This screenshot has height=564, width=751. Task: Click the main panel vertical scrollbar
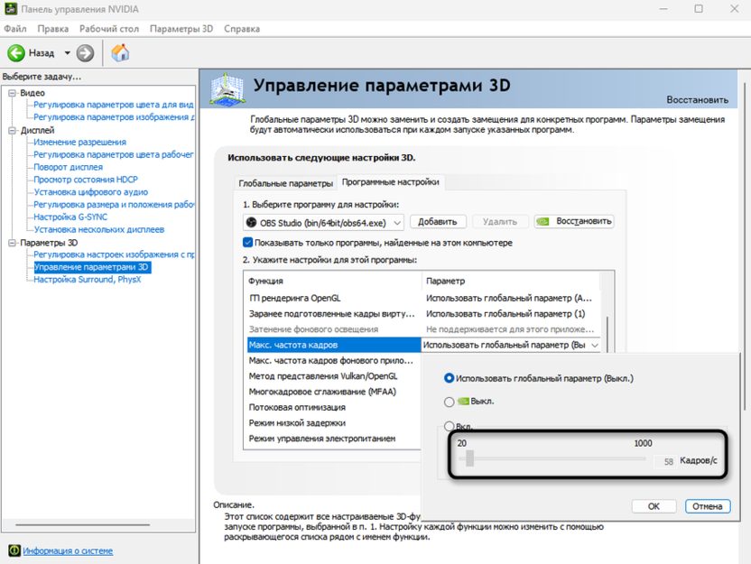point(746,245)
